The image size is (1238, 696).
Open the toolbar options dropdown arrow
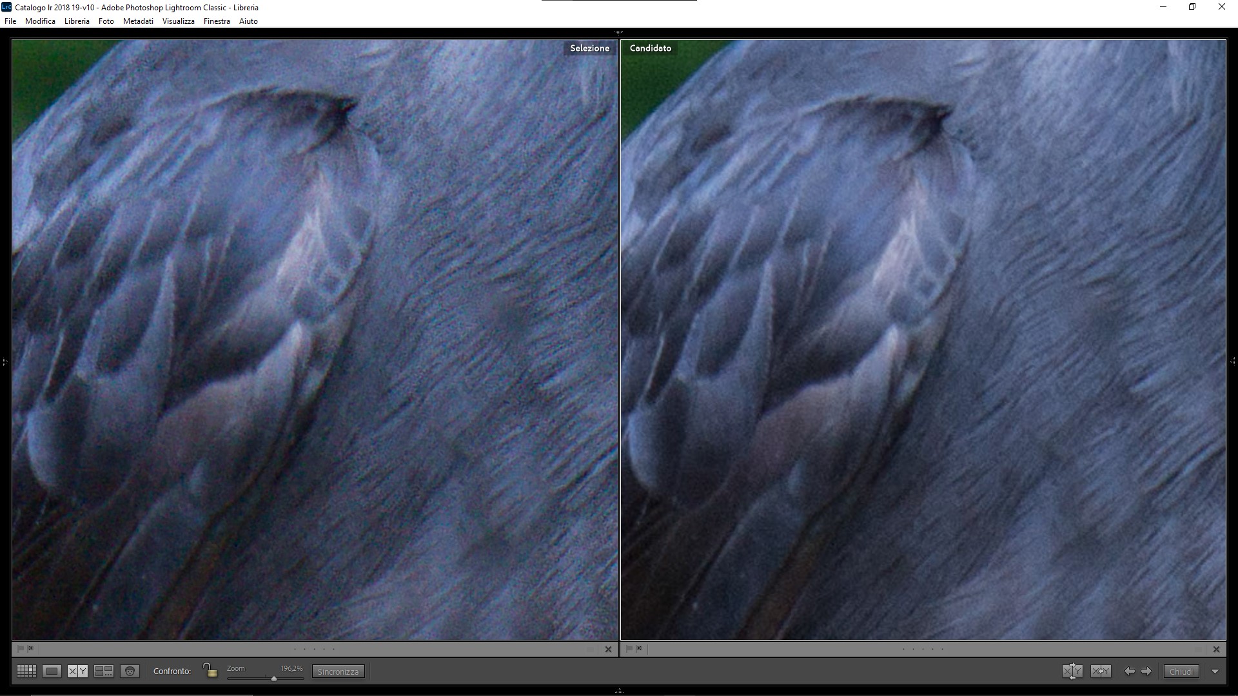tap(1215, 672)
